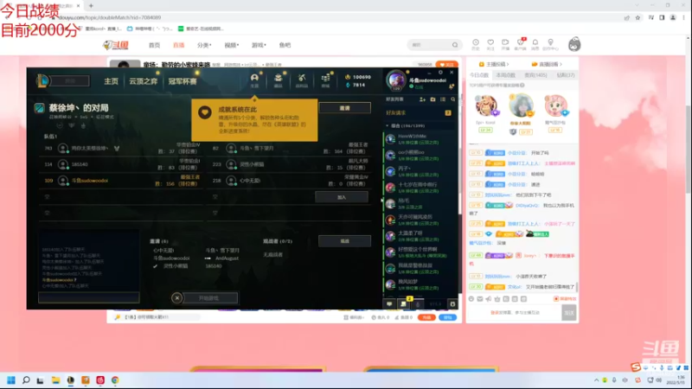The height and width of the screenshot is (389, 692).
Task: Click the microphone icon at client bottom
Action: click(x=418, y=304)
